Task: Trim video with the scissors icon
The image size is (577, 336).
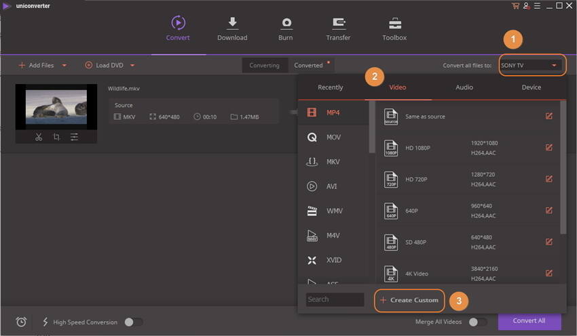Action: click(x=39, y=137)
